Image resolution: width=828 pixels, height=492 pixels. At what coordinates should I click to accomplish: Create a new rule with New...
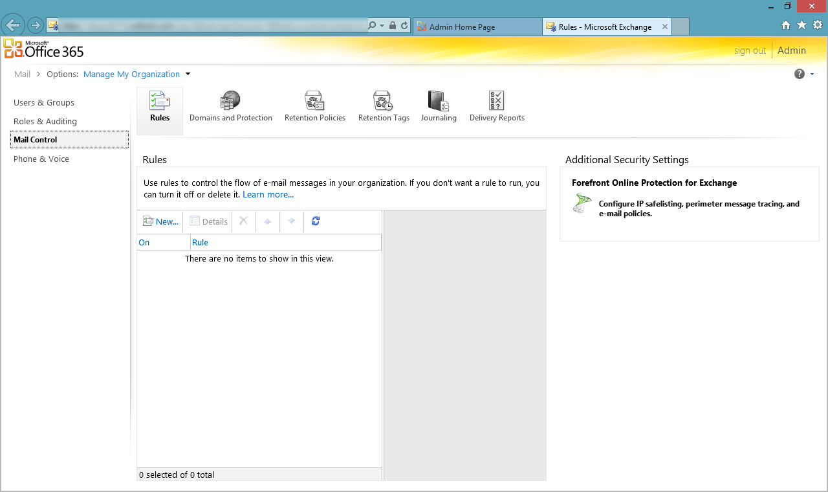click(x=160, y=221)
